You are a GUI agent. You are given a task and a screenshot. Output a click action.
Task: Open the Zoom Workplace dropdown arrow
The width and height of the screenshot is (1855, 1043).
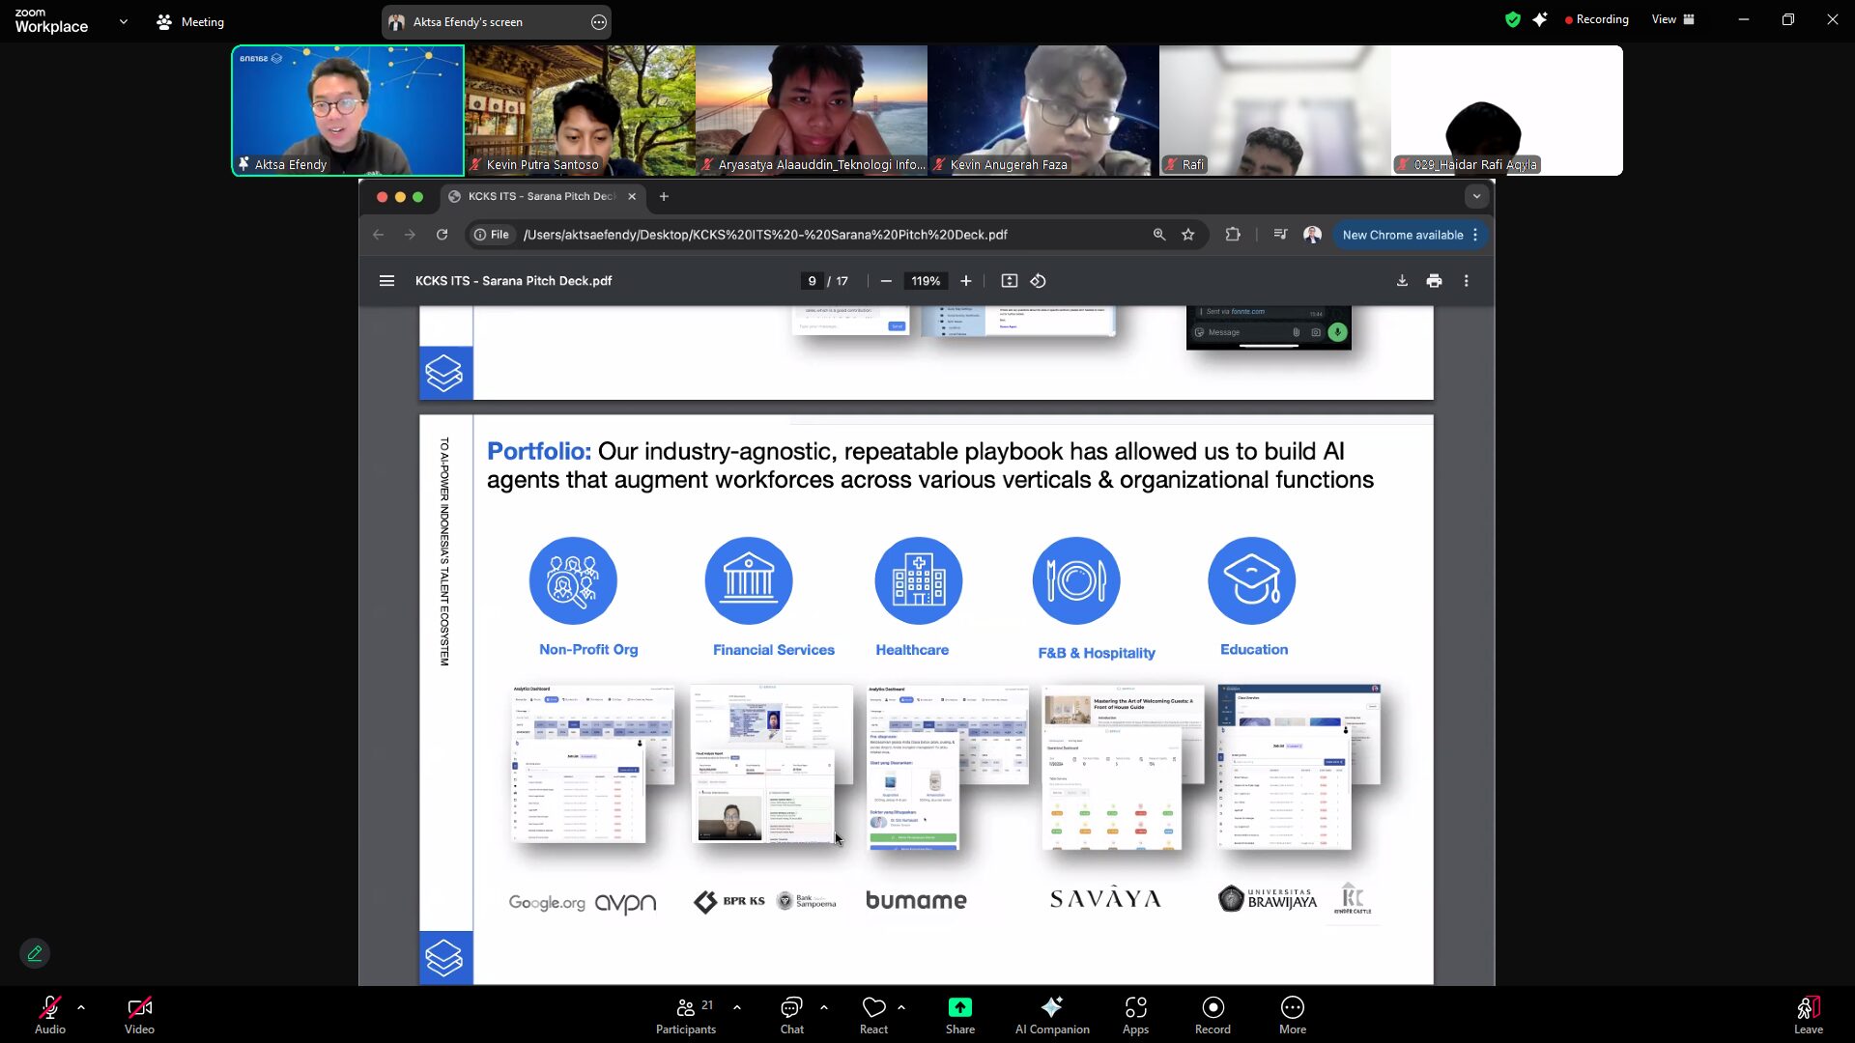123,21
